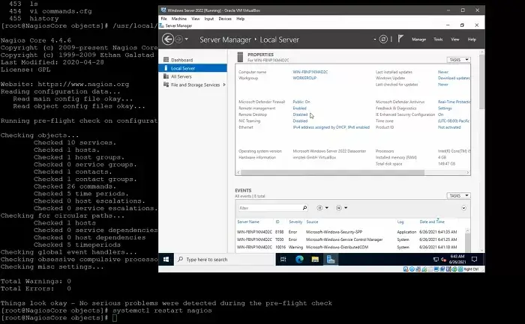This screenshot has width=525, height=324.
Task: Open the notifications flag in Server Manager
Action: tap(400, 39)
